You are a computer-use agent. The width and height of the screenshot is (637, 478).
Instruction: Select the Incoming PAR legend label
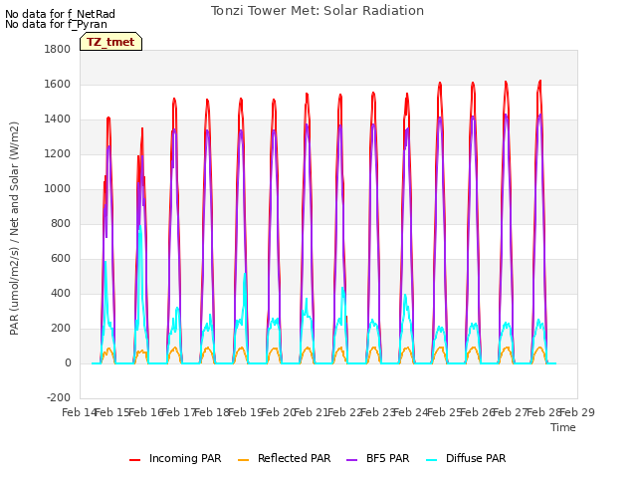(185, 458)
